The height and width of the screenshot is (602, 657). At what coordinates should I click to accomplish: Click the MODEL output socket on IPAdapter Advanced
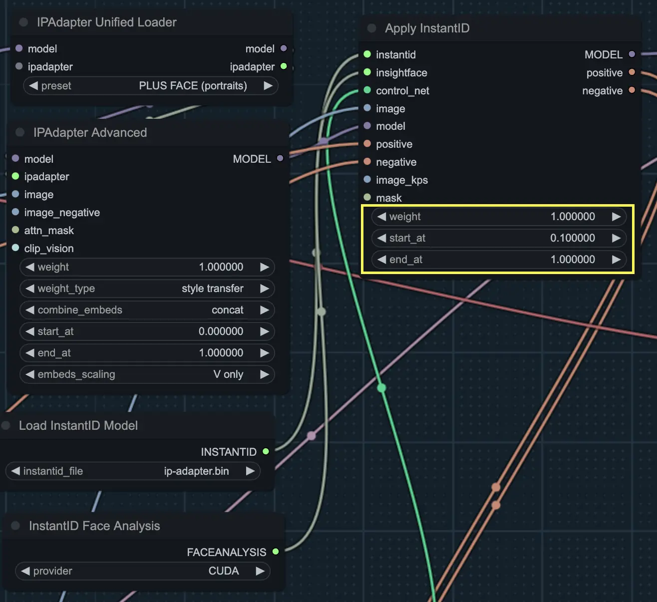280,158
